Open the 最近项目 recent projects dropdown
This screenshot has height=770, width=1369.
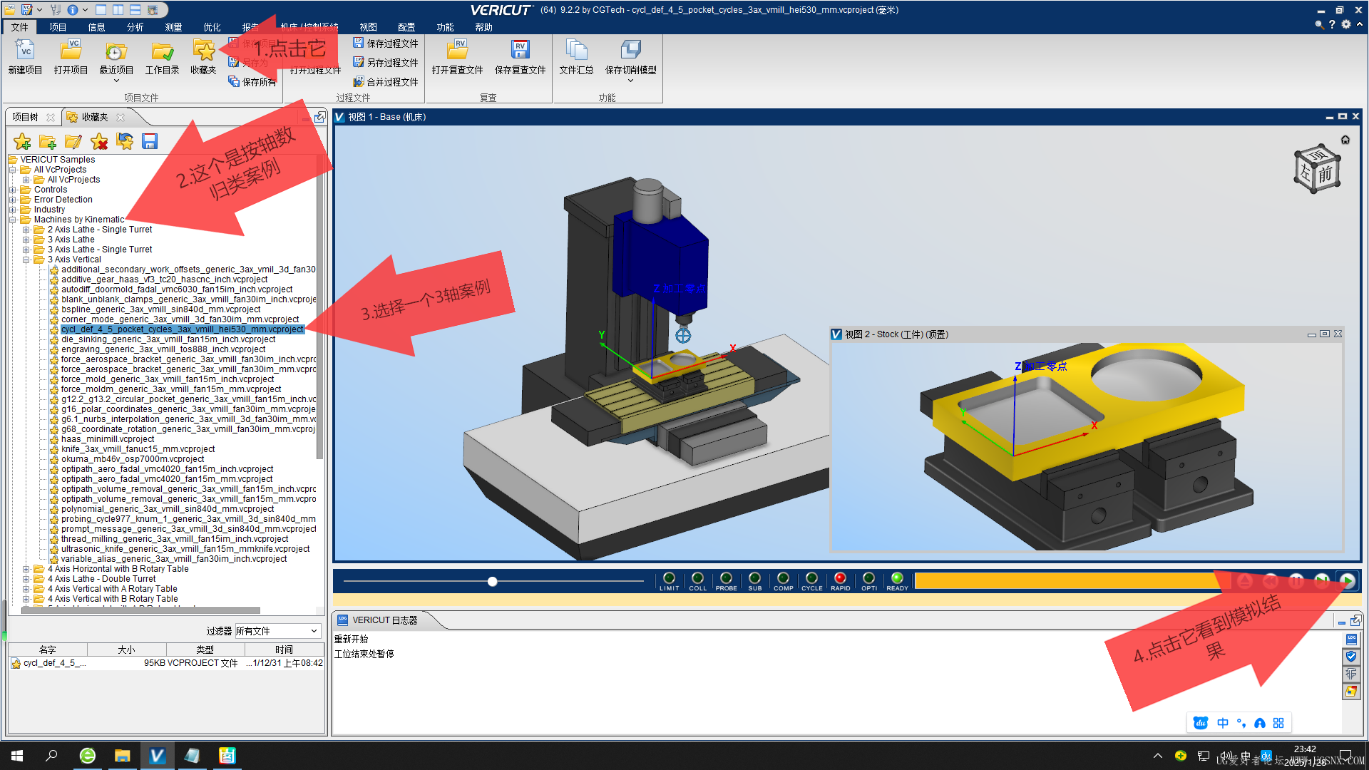pos(116,80)
